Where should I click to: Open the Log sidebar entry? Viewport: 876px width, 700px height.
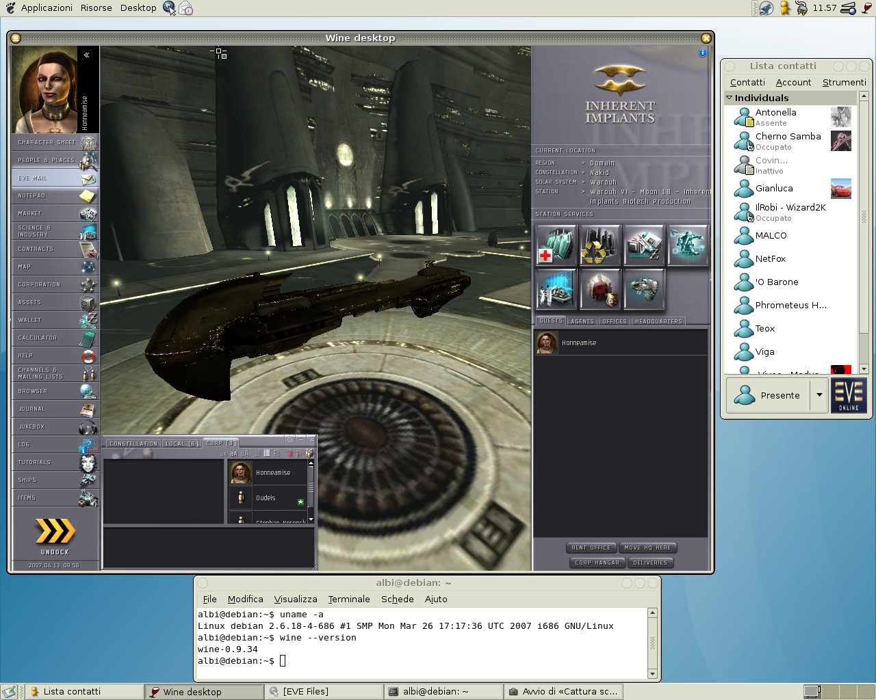(55, 444)
